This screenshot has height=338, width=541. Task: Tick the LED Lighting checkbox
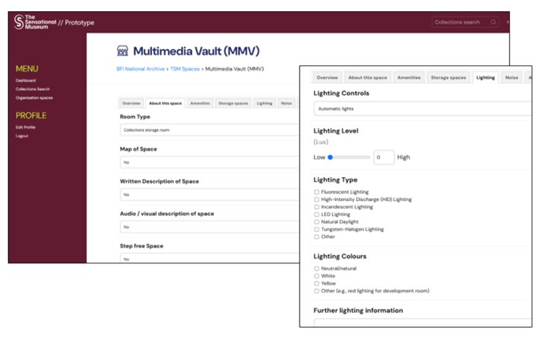(x=317, y=214)
